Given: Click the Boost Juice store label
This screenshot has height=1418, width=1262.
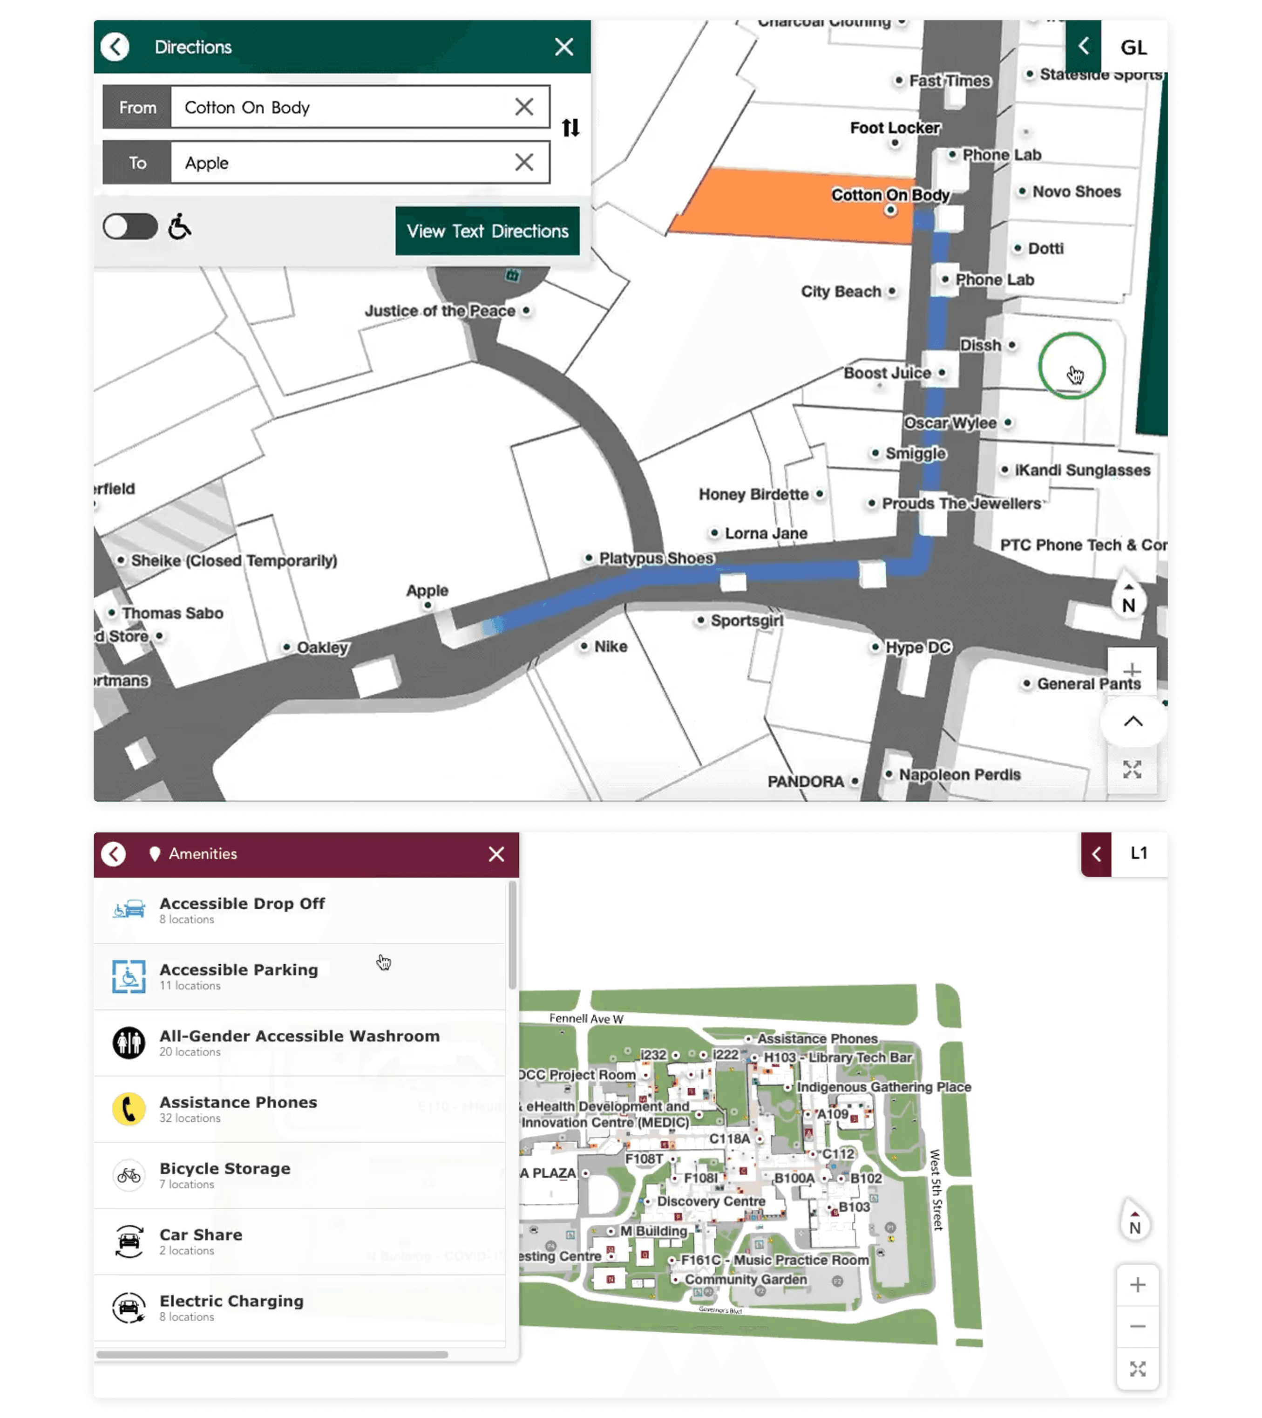Looking at the screenshot, I should tap(887, 373).
